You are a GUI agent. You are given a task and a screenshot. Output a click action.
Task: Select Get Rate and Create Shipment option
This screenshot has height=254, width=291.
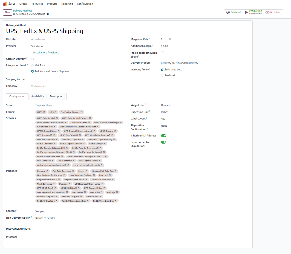pos(33,71)
